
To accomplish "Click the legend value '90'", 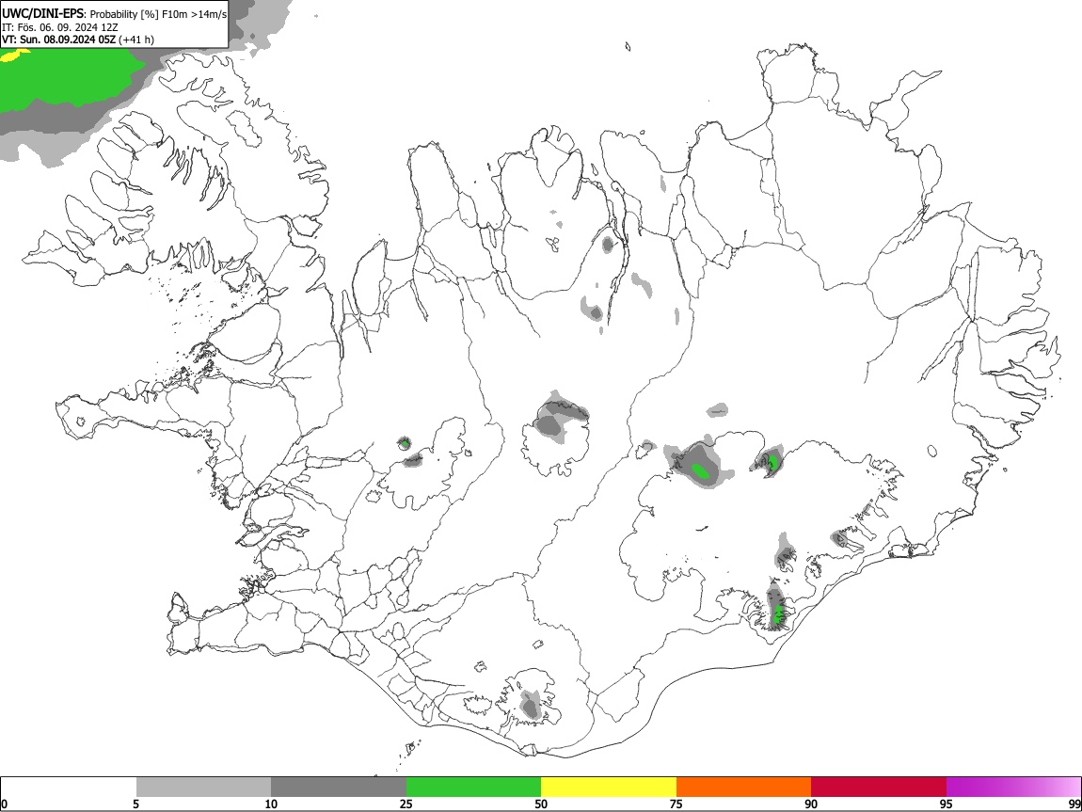I will [x=811, y=804].
